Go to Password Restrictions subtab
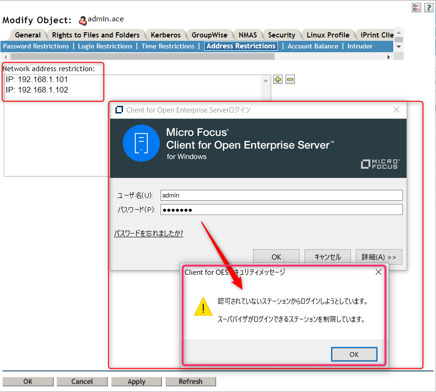 (36, 46)
